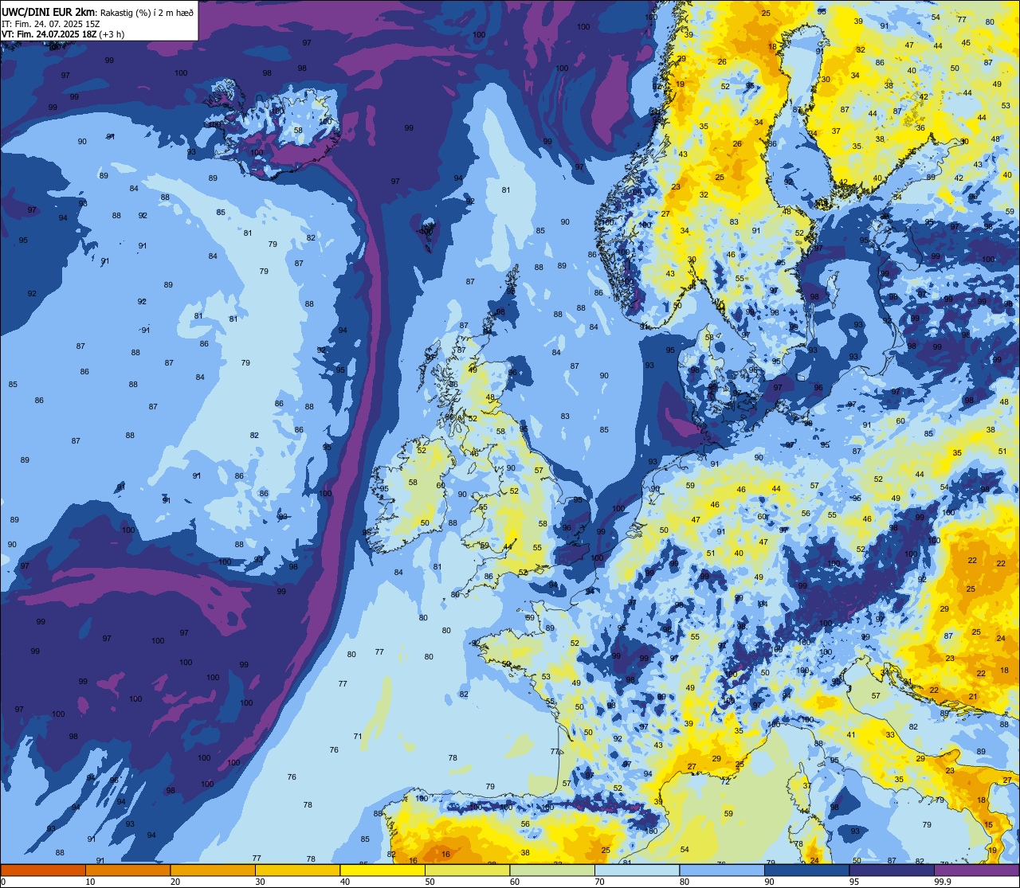Click the legend segment between 90 and 95

tap(806, 870)
